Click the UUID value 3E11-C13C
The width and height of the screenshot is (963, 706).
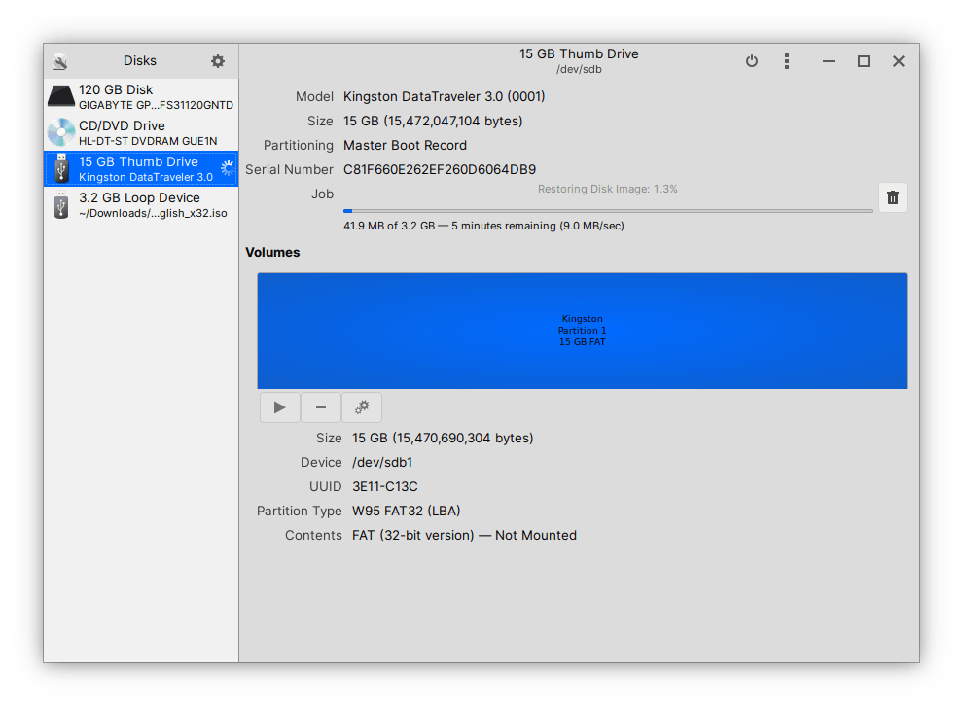385,487
